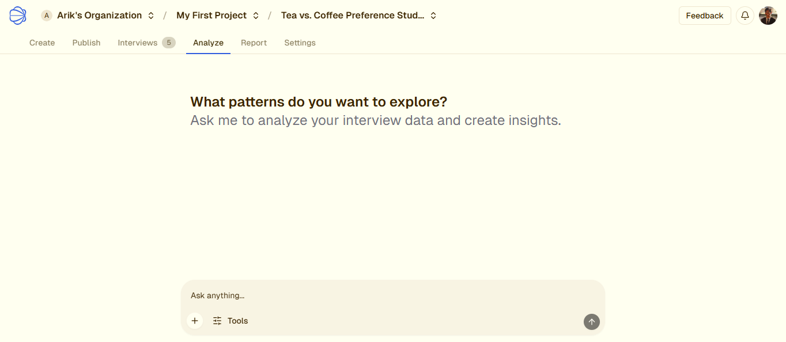Switch to the Create tab
Viewport: 786px width, 342px height.
[42, 43]
